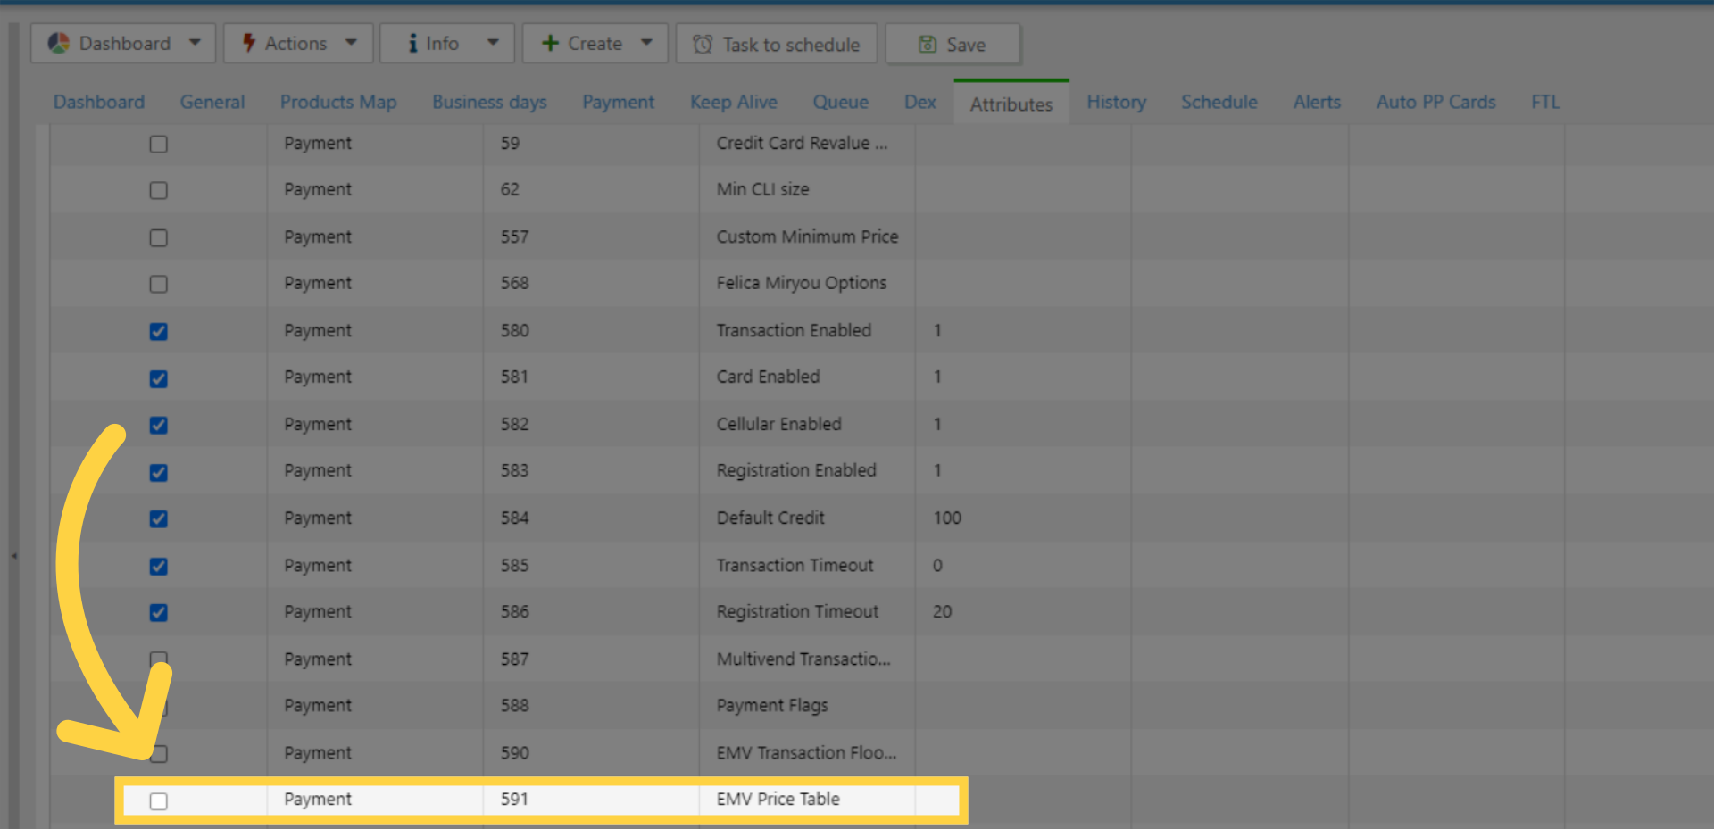The width and height of the screenshot is (1714, 829).
Task: Click the alarm clock icon for Task to schedule
Action: 703,44
